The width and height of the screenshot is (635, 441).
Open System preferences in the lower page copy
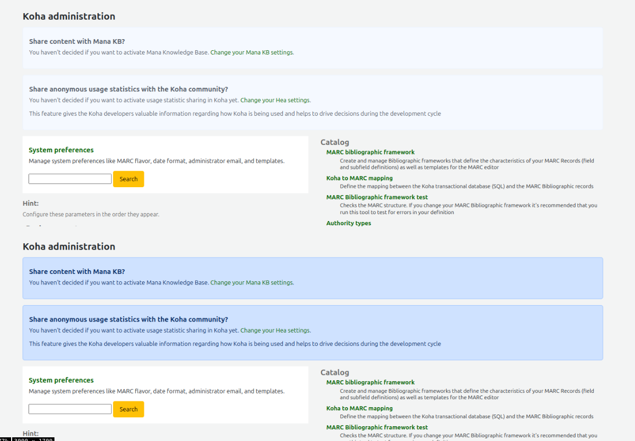tap(61, 380)
